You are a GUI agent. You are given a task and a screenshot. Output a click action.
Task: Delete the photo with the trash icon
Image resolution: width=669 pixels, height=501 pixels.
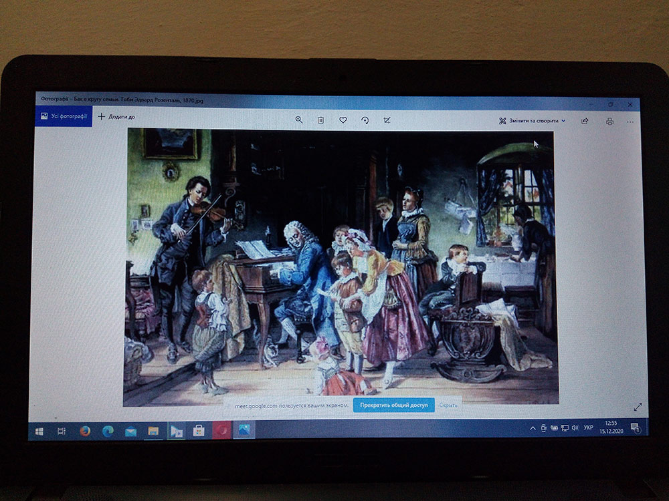[x=321, y=120]
